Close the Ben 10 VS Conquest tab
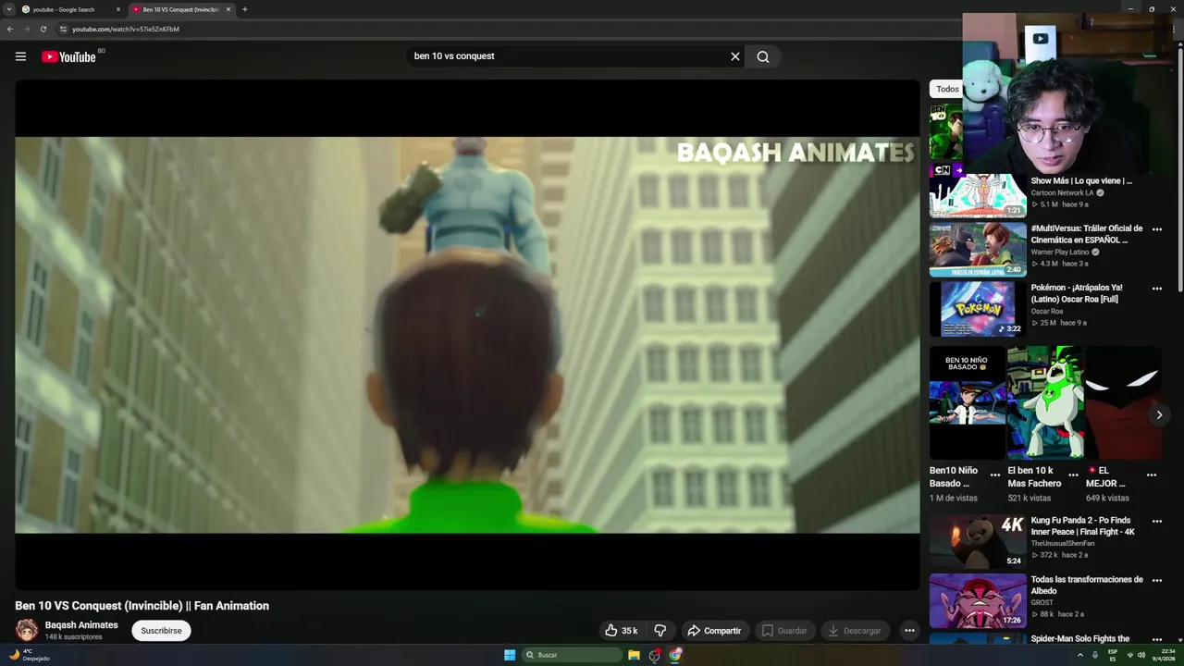This screenshot has height=666, width=1184. (228, 9)
